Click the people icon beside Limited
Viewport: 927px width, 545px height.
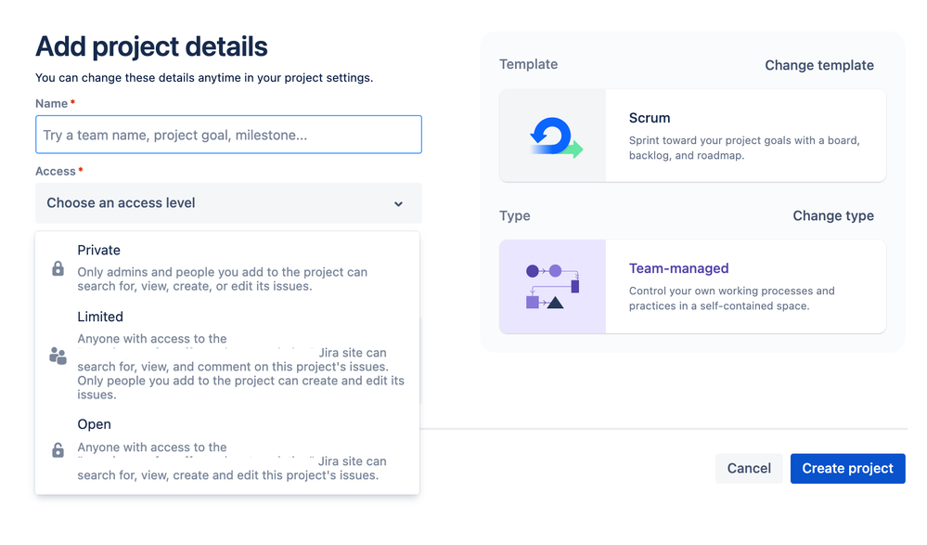coord(58,356)
